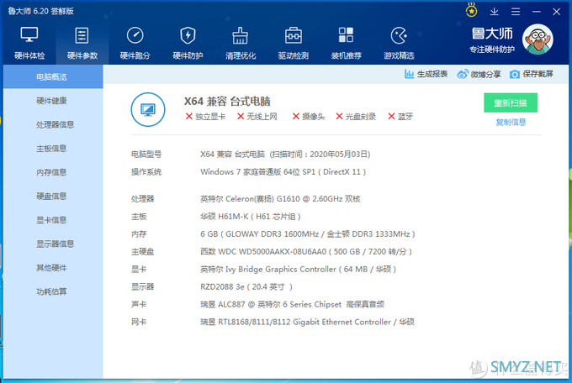The width and height of the screenshot is (572, 383).
Task: Select 硬件参数 hardware parameters icon
Action: (x=82, y=35)
